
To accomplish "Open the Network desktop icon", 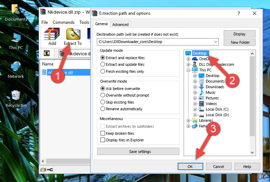I will click(16, 70).
